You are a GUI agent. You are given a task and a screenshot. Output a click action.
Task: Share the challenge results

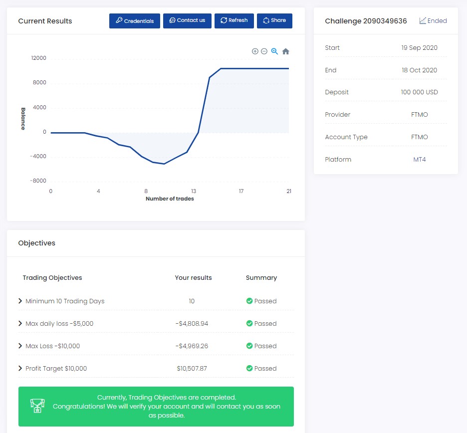[x=274, y=21]
